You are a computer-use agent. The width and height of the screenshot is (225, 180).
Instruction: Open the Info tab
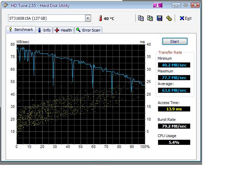point(44,30)
